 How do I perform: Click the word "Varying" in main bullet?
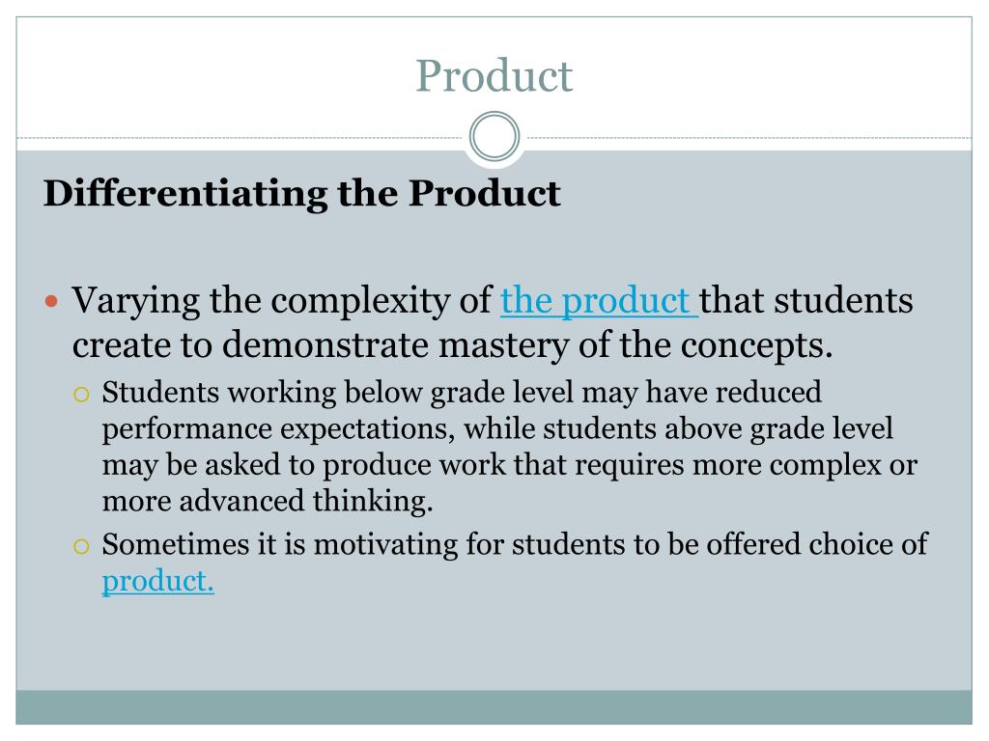pos(135,301)
